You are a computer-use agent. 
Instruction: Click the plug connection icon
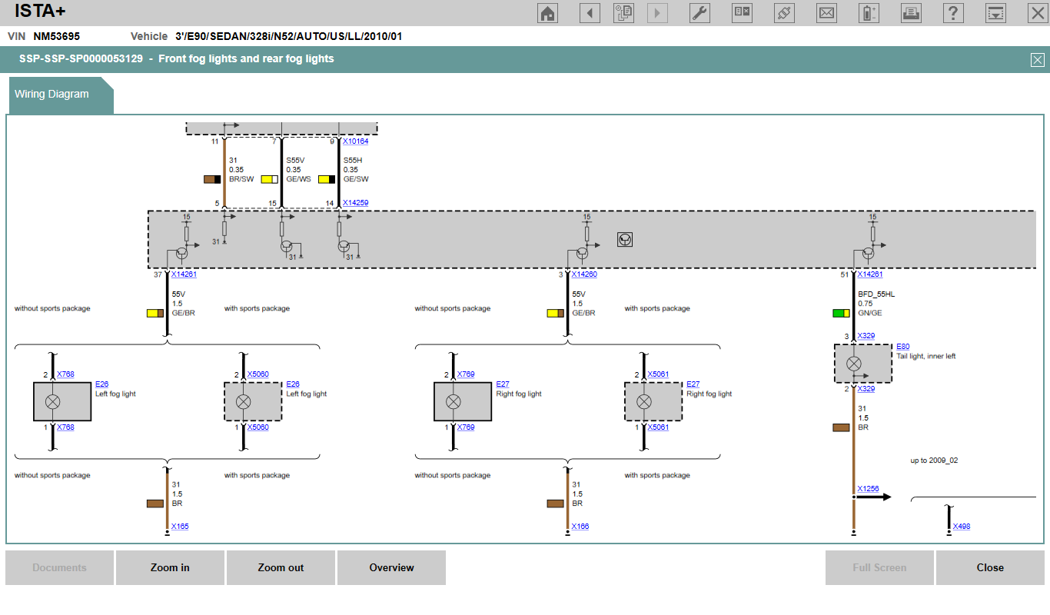tap(784, 13)
